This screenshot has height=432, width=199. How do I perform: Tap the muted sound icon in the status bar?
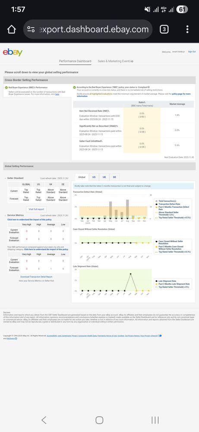pos(148,10)
